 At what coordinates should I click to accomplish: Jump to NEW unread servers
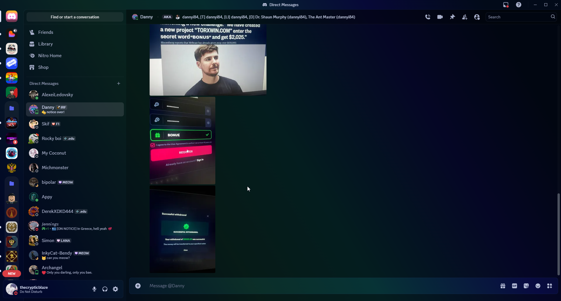click(12, 274)
